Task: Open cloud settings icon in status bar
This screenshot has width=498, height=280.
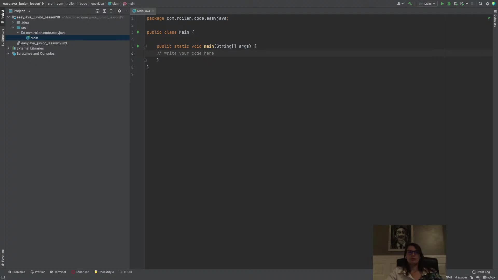Action: (478, 277)
